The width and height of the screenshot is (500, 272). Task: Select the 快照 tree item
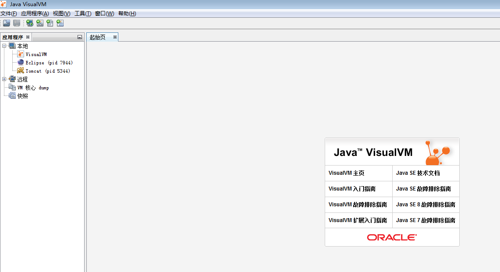click(22, 96)
